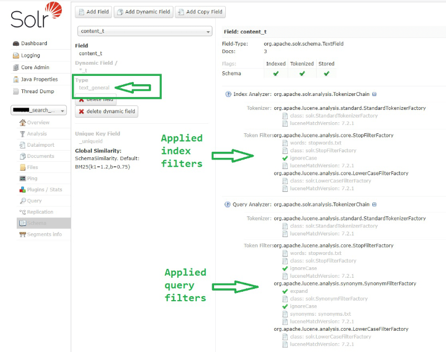Image resolution: width=446 pixels, height=352 pixels.
Task: Click the Dataimport icon
Action: pyautogui.click(x=22, y=145)
